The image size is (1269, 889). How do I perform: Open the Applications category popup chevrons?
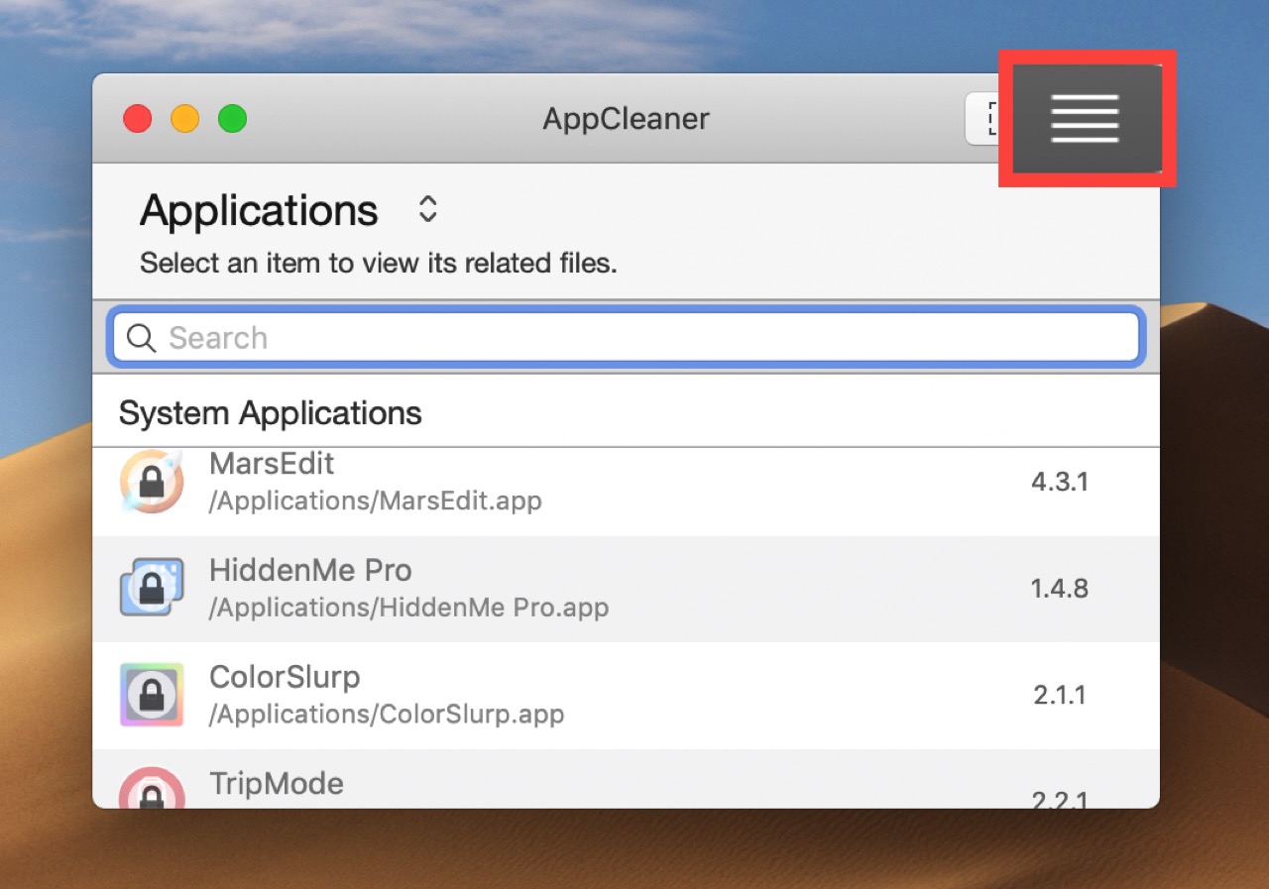[x=427, y=209]
